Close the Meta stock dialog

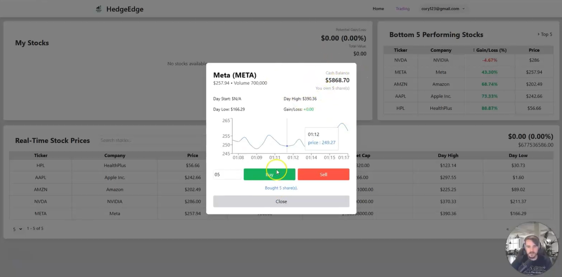282,201
